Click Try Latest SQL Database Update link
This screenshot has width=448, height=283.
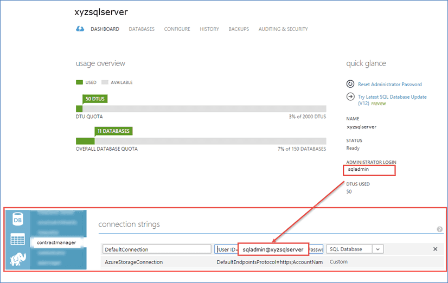[392, 97]
